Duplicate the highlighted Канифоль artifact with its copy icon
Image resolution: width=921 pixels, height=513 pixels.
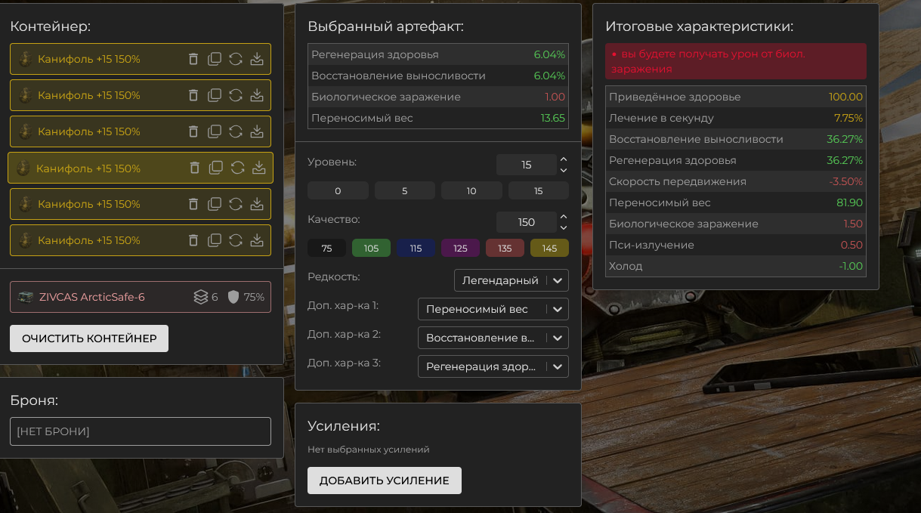pos(216,168)
